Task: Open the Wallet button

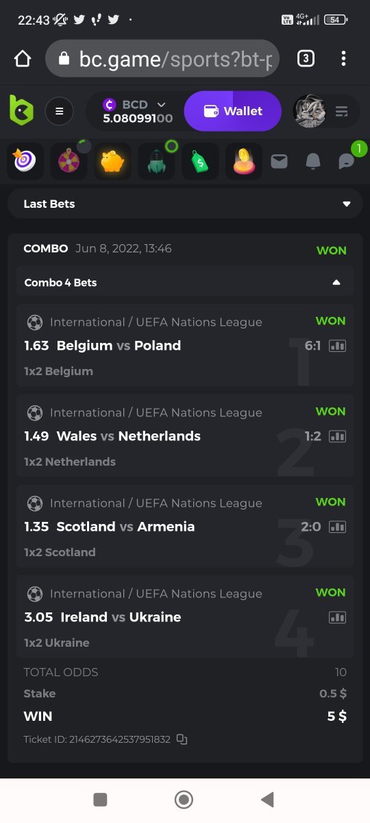Action: tap(233, 111)
